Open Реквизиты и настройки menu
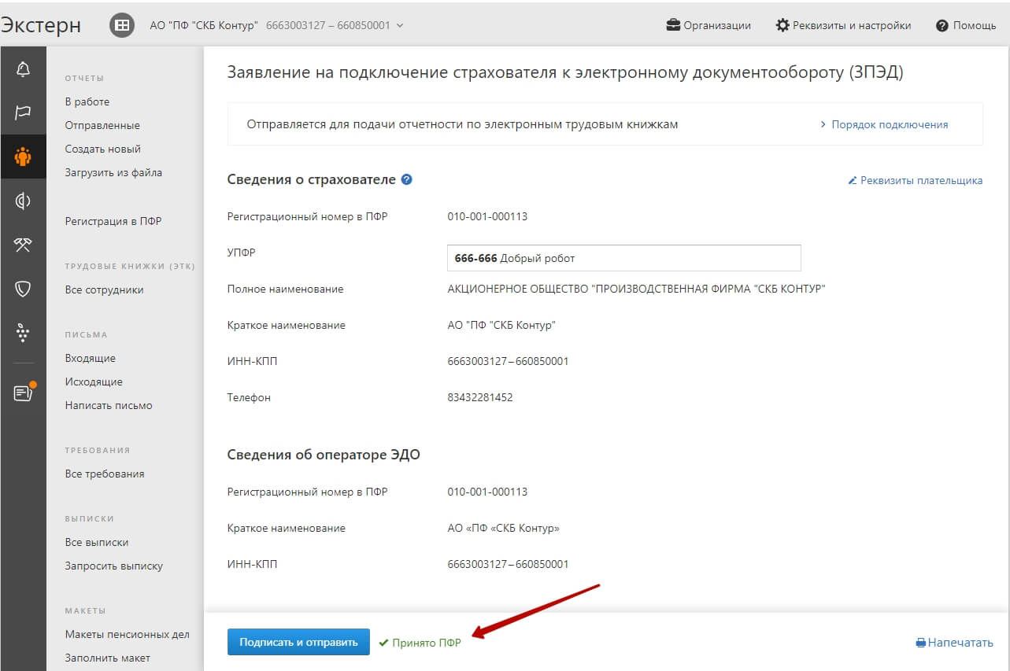 [843, 25]
